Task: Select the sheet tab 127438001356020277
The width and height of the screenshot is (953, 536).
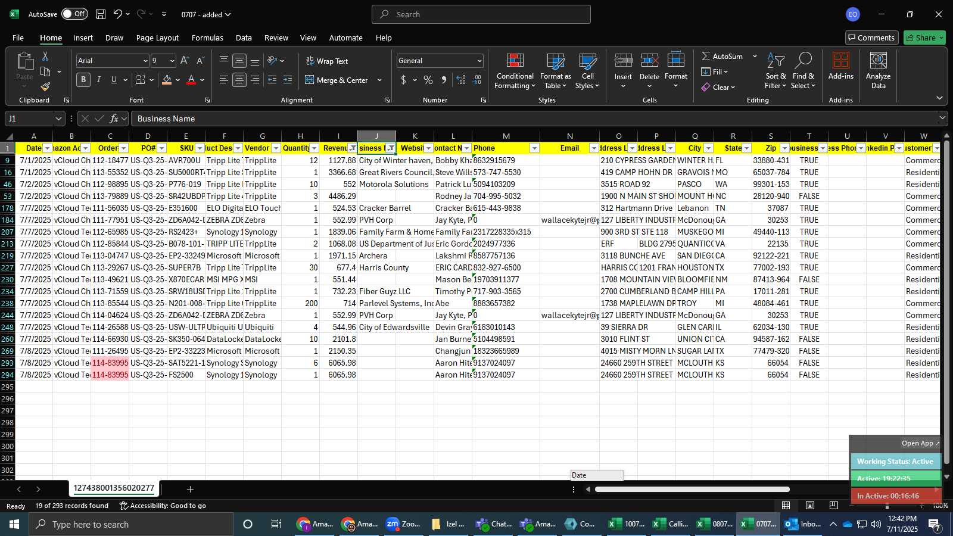Action: tap(114, 488)
